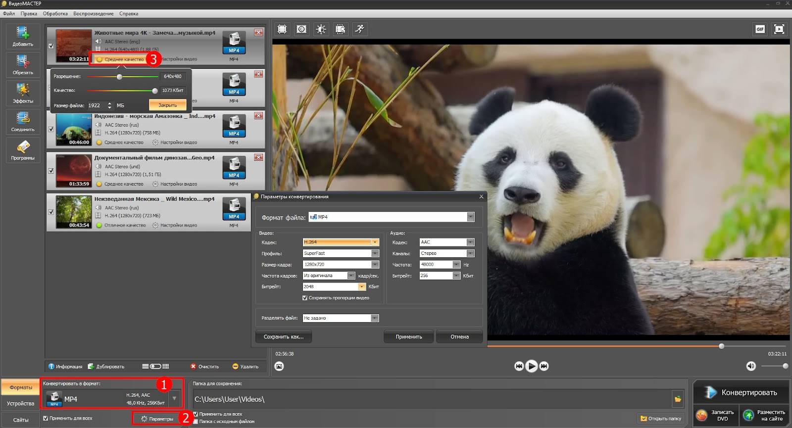The width and height of the screenshot is (792, 428).
Task: Expand the Формат файла dropdown
Action: (x=470, y=217)
